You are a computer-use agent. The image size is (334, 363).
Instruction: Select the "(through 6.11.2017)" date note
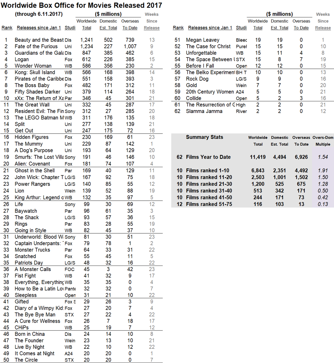point(39,14)
